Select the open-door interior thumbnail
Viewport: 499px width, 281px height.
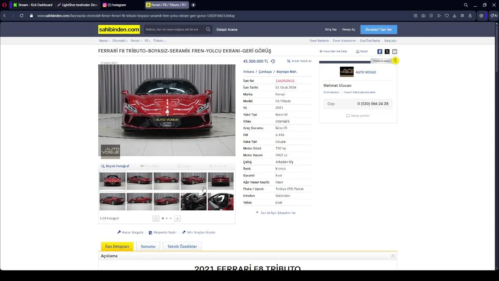tap(221, 201)
